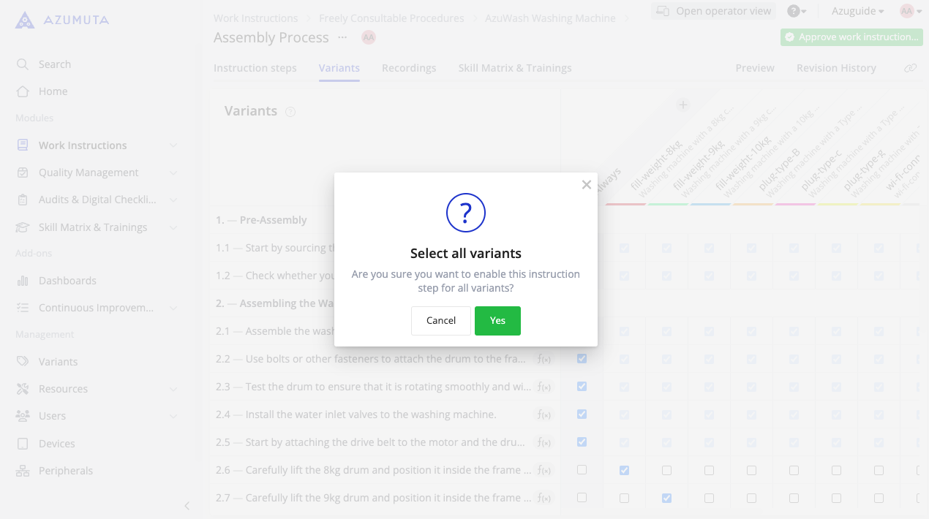Open the Azuguide account dropdown
Image resolution: width=929 pixels, height=519 pixels.
tap(857, 11)
